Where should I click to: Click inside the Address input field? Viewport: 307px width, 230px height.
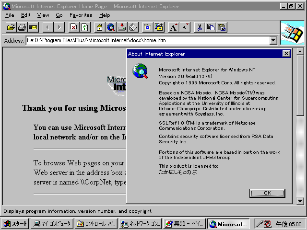point(148,40)
